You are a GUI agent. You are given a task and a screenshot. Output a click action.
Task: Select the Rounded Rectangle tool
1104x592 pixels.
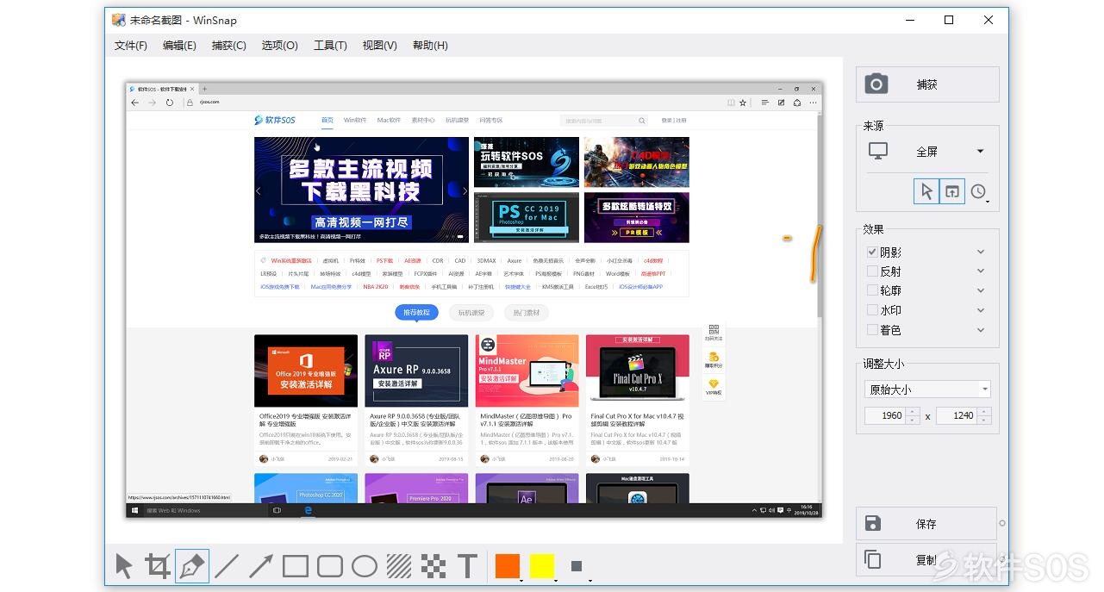(x=330, y=566)
